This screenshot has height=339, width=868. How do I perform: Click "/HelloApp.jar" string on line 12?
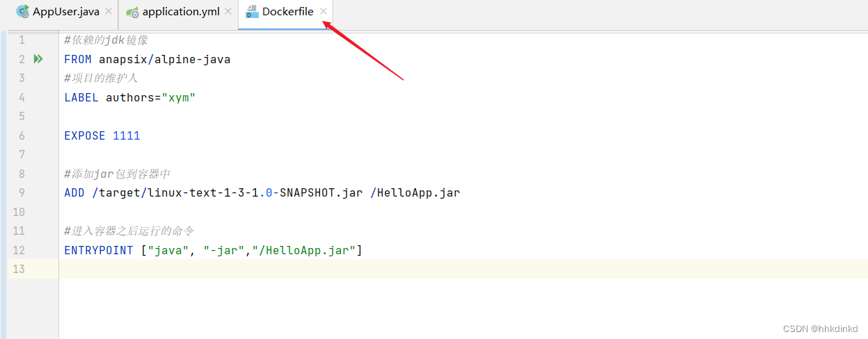point(304,250)
